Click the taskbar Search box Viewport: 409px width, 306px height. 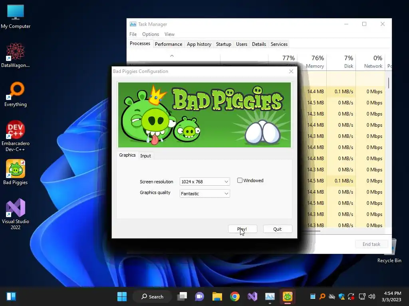pyautogui.click(x=152, y=296)
